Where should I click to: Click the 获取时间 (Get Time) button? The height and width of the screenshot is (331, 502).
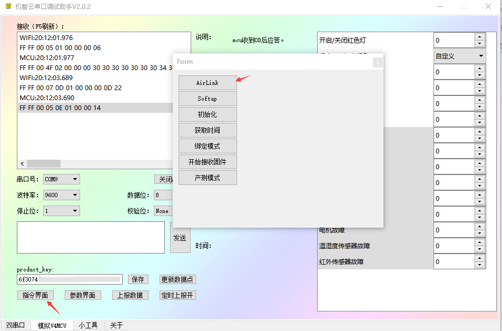208,130
